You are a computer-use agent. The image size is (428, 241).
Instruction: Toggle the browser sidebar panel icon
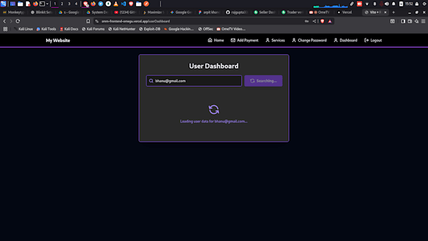pyautogui.click(x=403, y=21)
